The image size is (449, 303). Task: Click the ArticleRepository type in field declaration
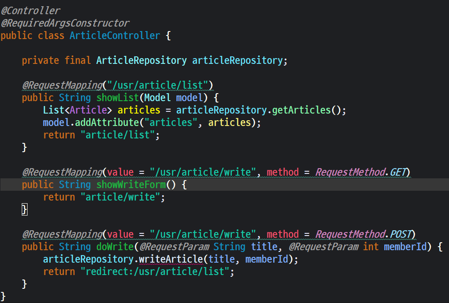click(142, 60)
